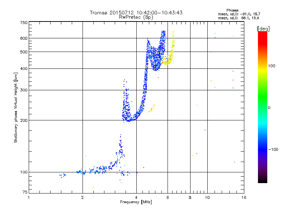The image size is (287, 215).
Task: Click the y-axis tick label '300'
Action: tap(24, 90)
